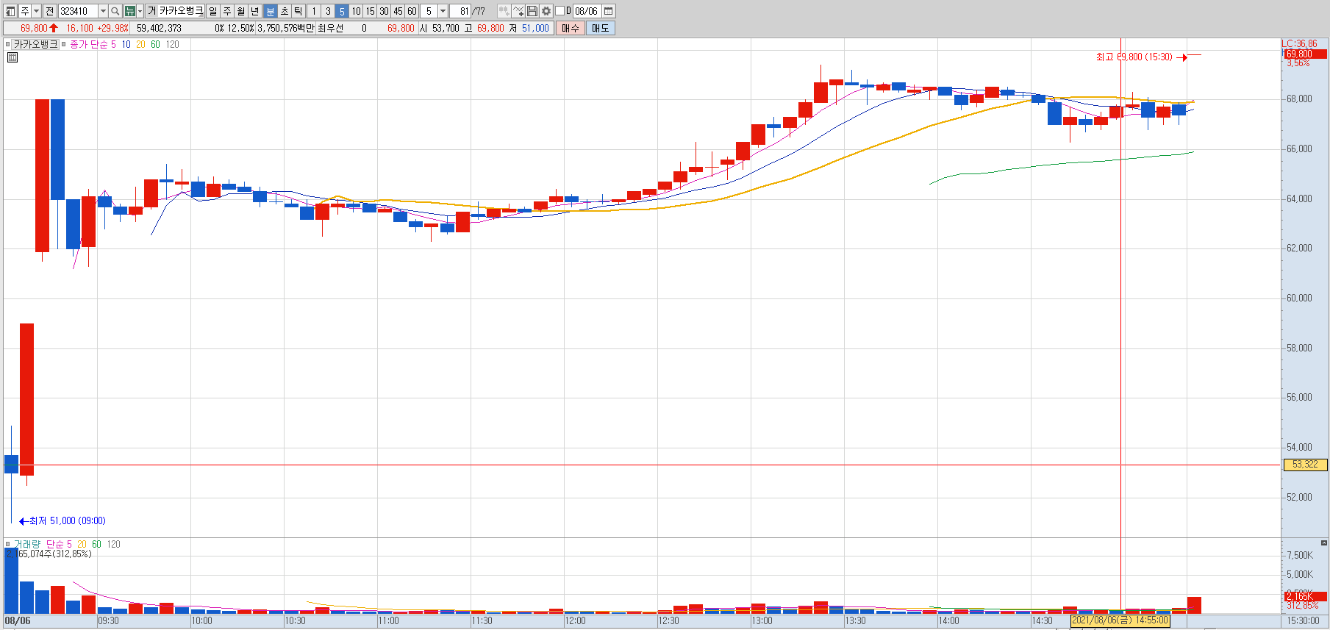This screenshot has height=630, width=1330.
Task: Switch to monthly '월' chart
Action: pyautogui.click(x=242, y=11)
